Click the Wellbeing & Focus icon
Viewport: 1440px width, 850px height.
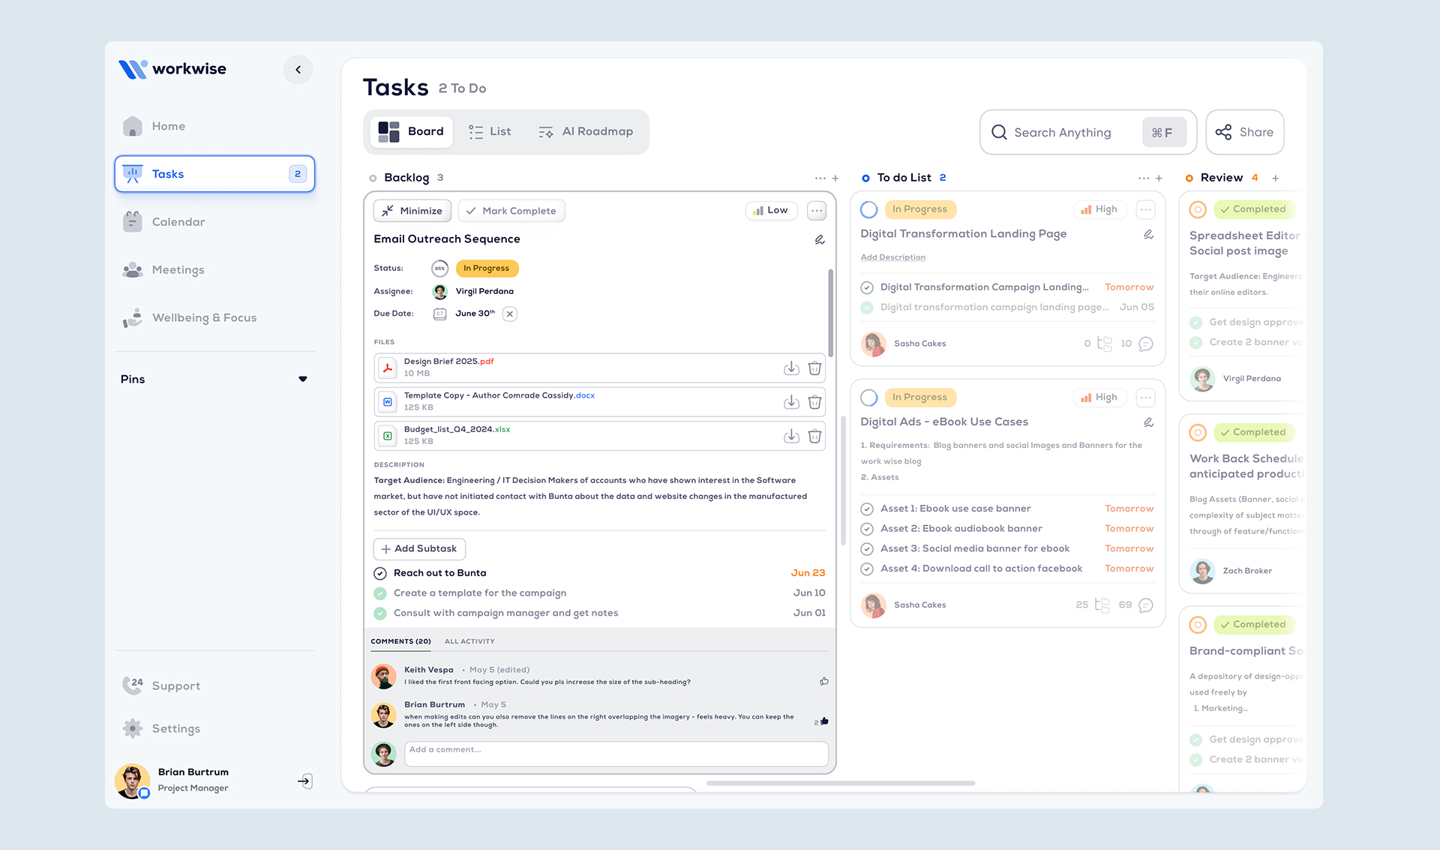[x=132, y=317]
